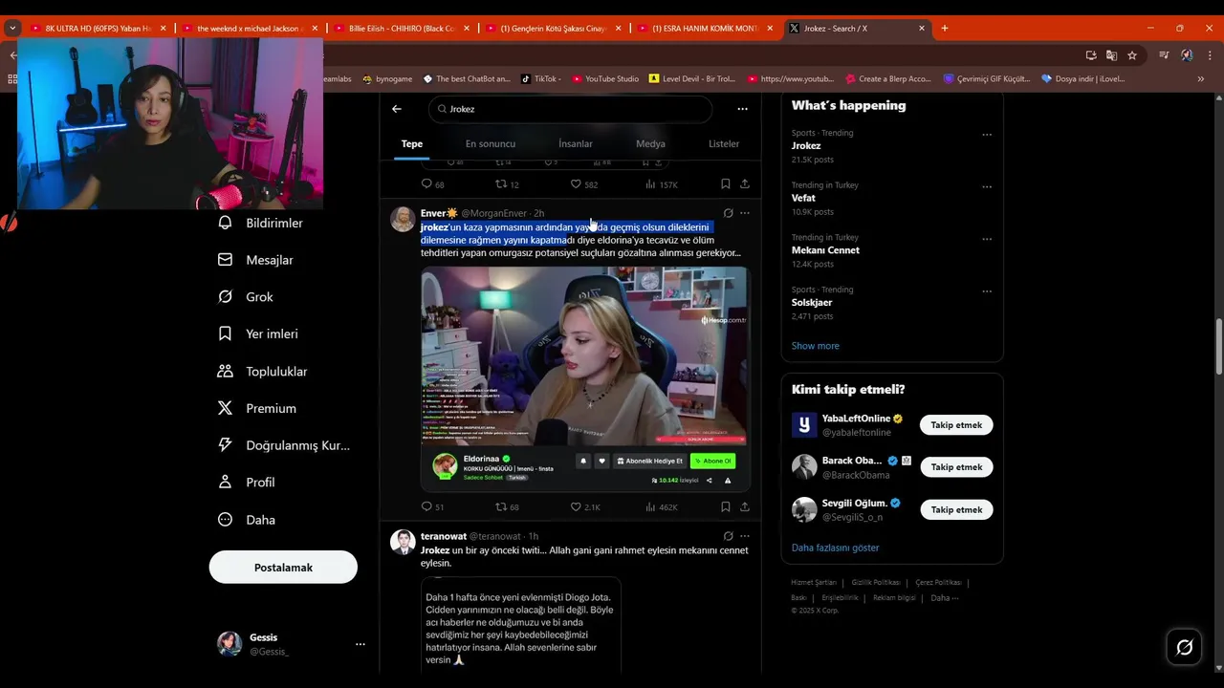This screenshot has width=1224, height=688.
Task: Go to Yer imleri bookmarks page
Action: click(x=257, y=333)
